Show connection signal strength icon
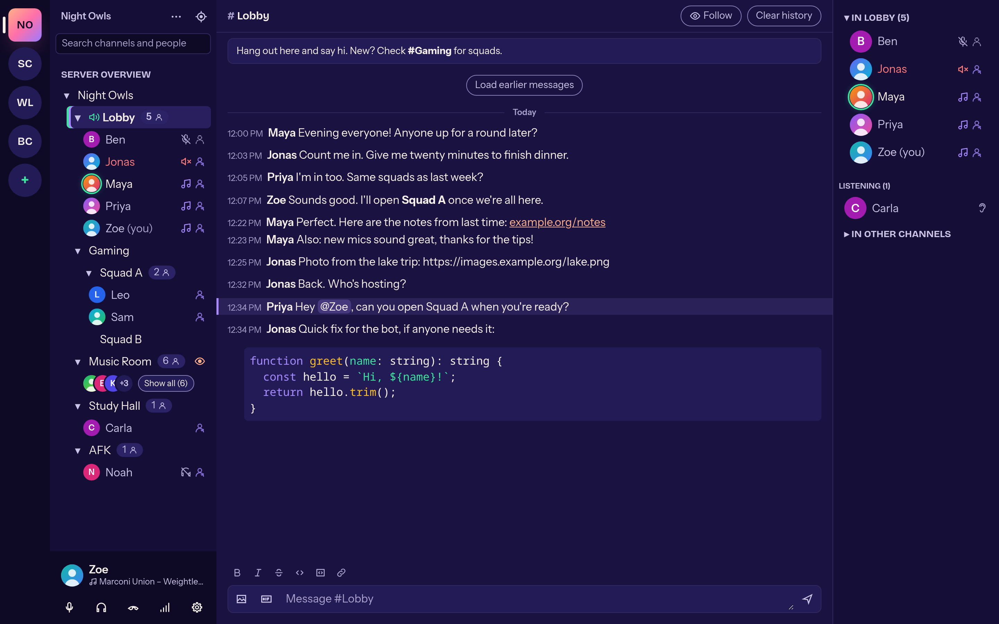Image resolution: width=999 pixels, height=624 pixels. (x=165, y=607)
